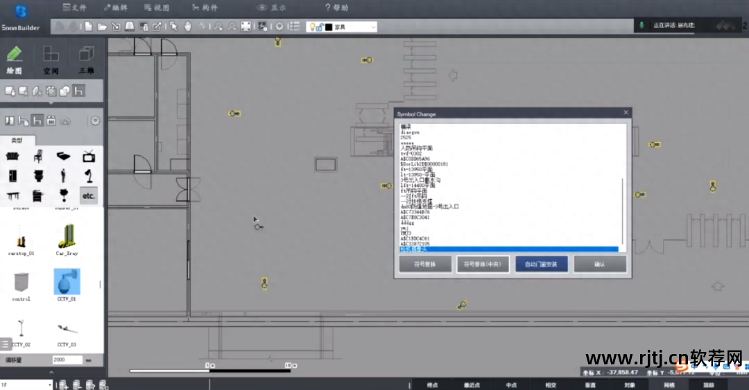Select the control cabinet thumbnail

click(x=21, y=286)
